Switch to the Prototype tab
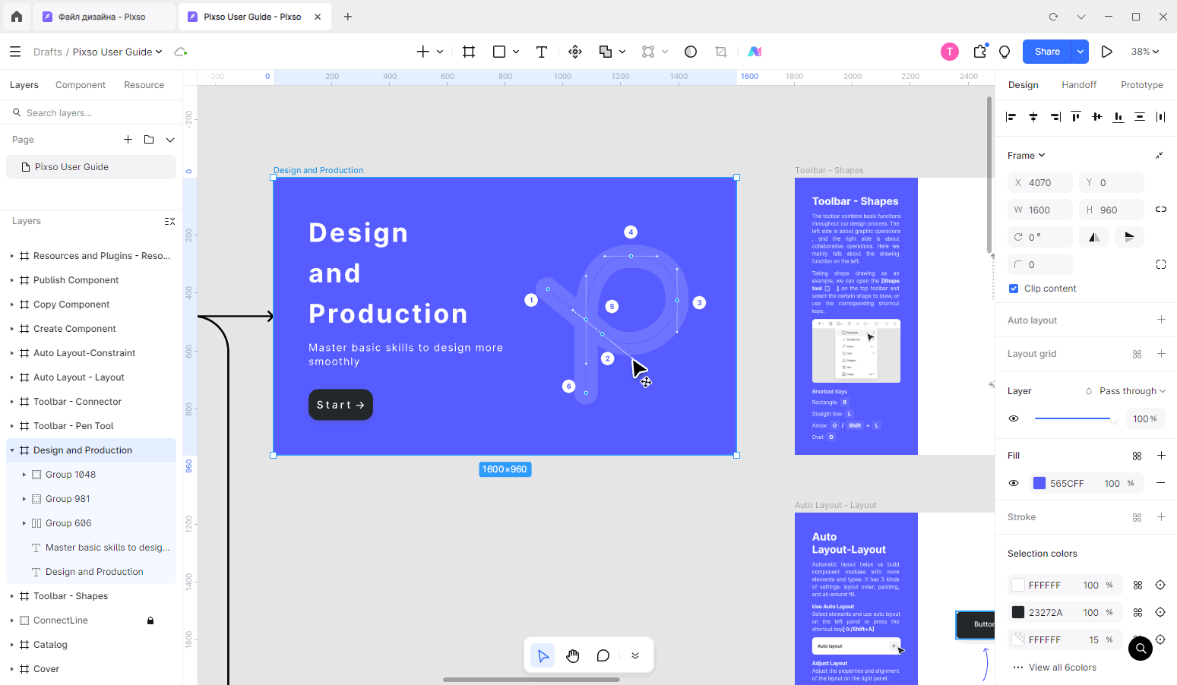The image size is (1177, 685). tap(1142, 85)
